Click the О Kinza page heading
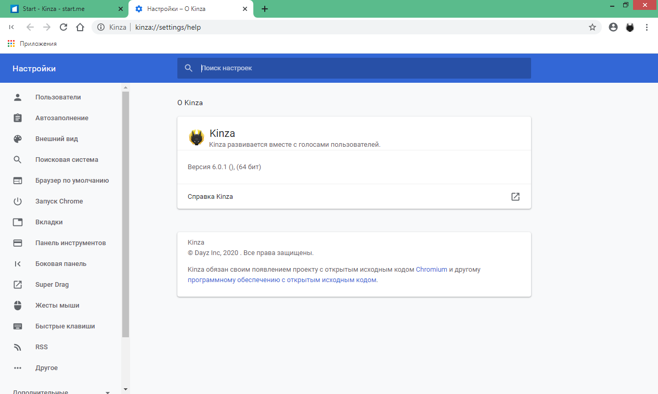658x394 pixels. tap(190, 103)
